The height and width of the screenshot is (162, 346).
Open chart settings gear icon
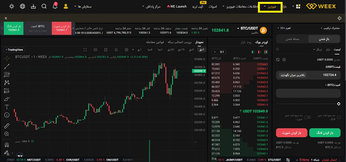126,50
